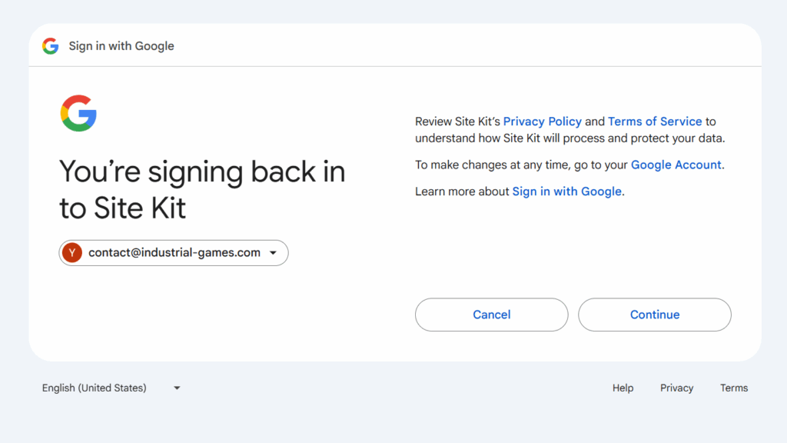Click the red Y account avatar
This screenshot has width=787, height=443.
coord(72,253)
